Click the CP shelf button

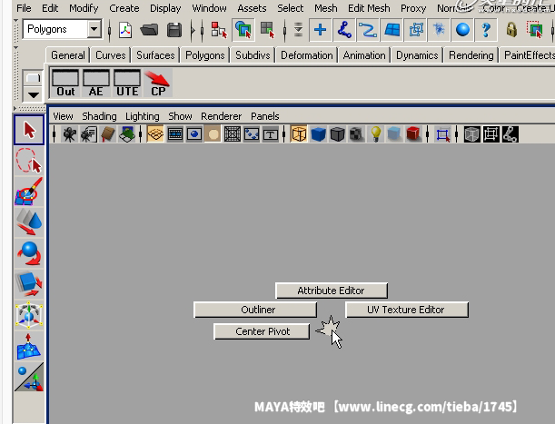(158, 83)
